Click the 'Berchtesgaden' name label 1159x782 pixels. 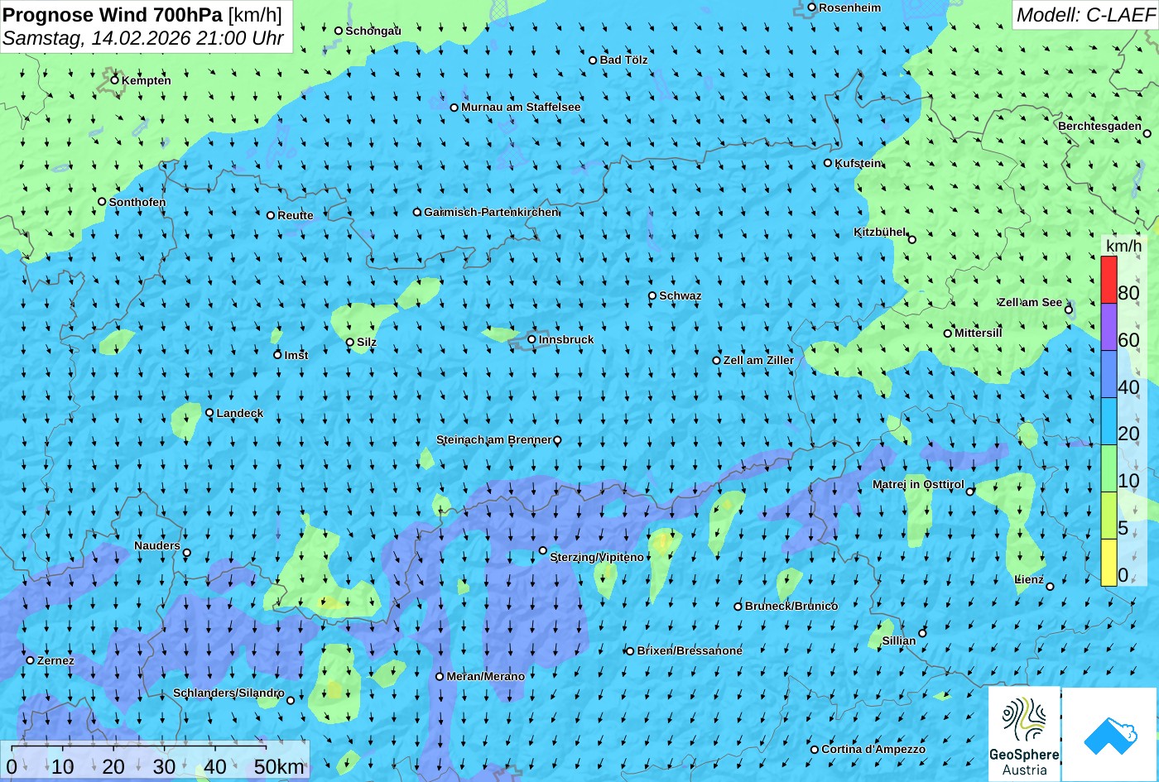[1099, 127]
